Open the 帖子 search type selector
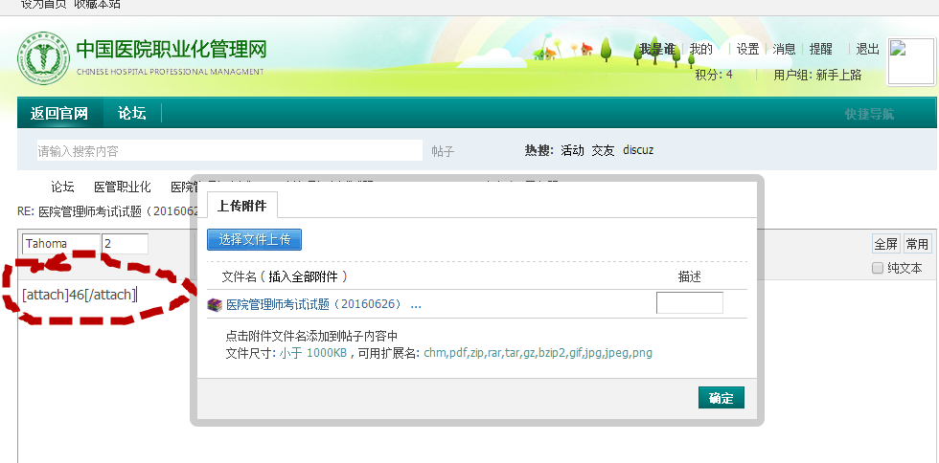The image size is (939, 463). tap(443, 151)
